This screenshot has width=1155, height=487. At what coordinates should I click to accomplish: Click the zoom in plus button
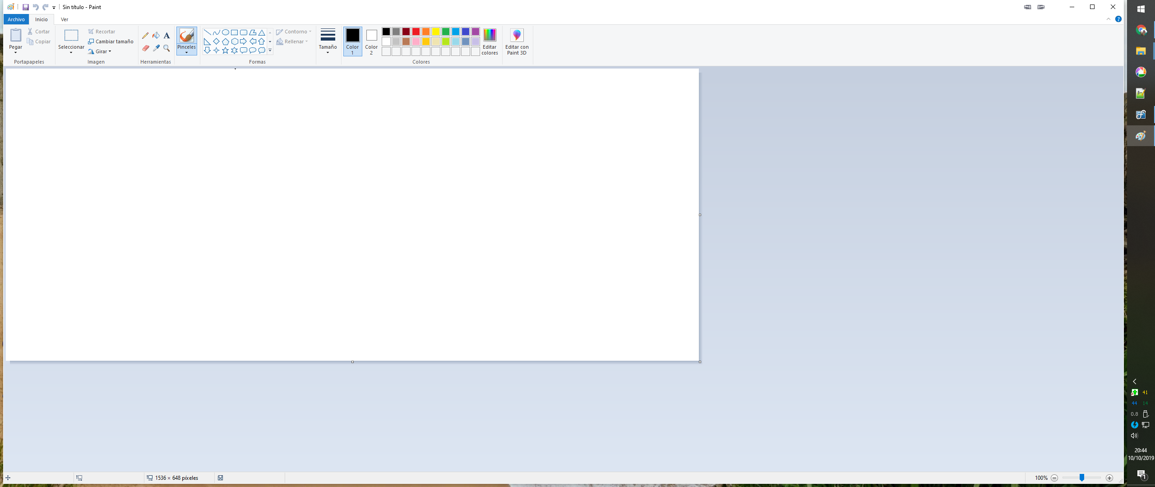pos(1109,478)
